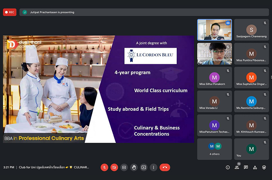Open the 4 others tile
Image resolution: width=272 pixels, height=180 pixels.
tap(214, 149)
